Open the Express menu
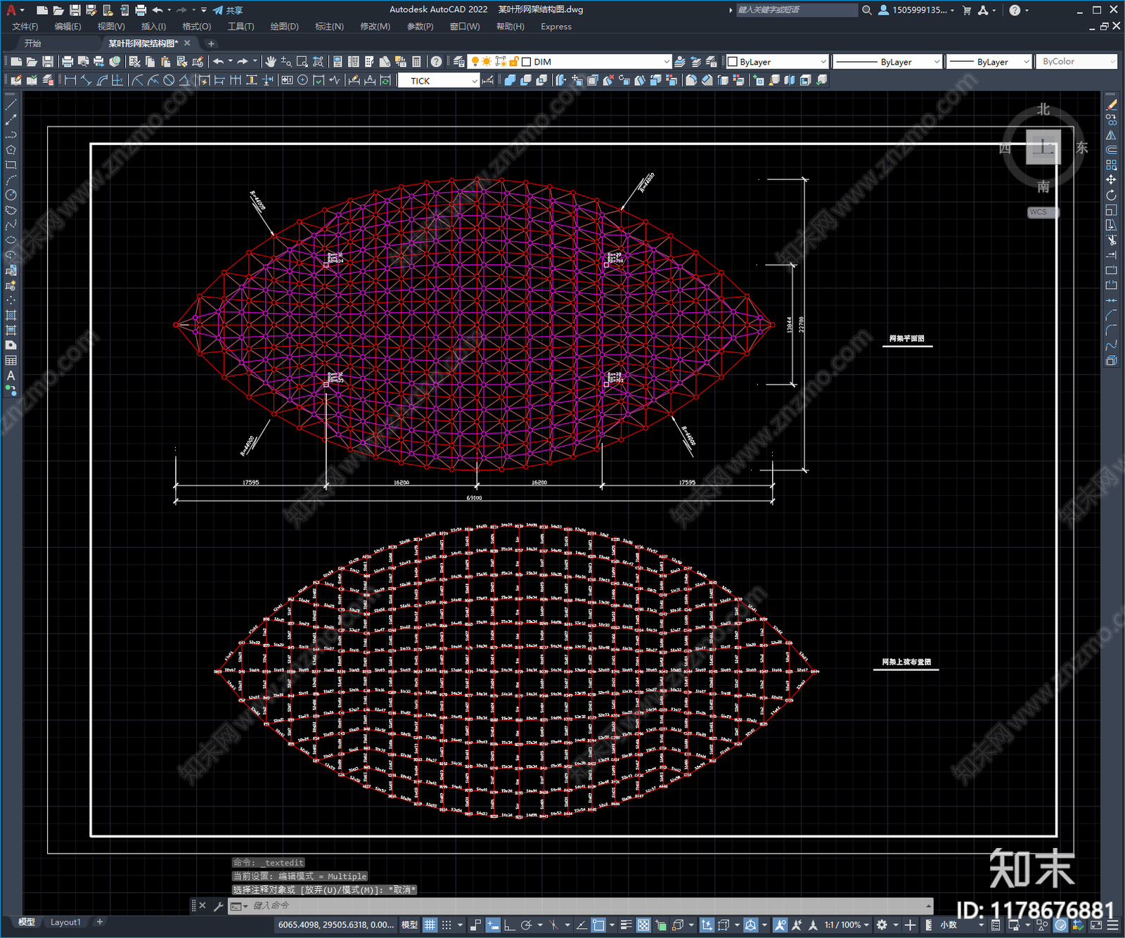 pyautogui.click(x=556, y=27)
